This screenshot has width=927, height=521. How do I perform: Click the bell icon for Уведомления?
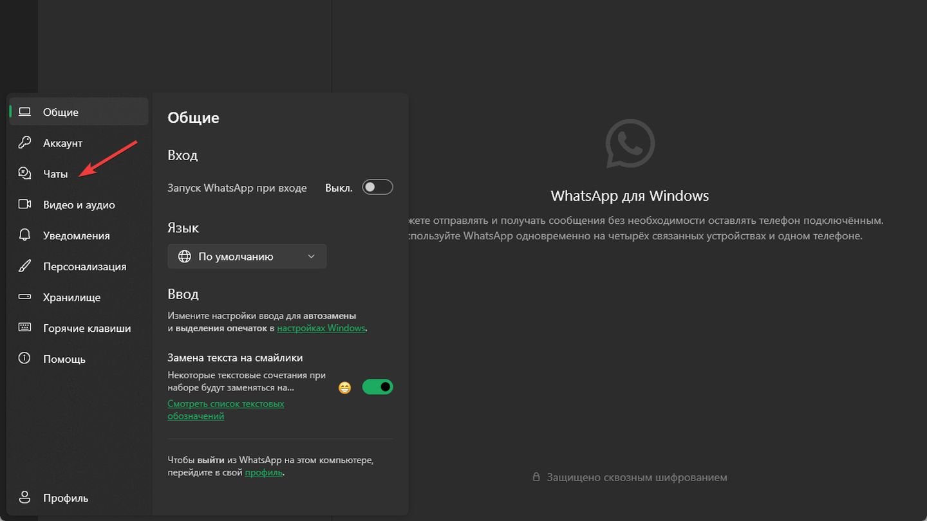click(24, 235)
